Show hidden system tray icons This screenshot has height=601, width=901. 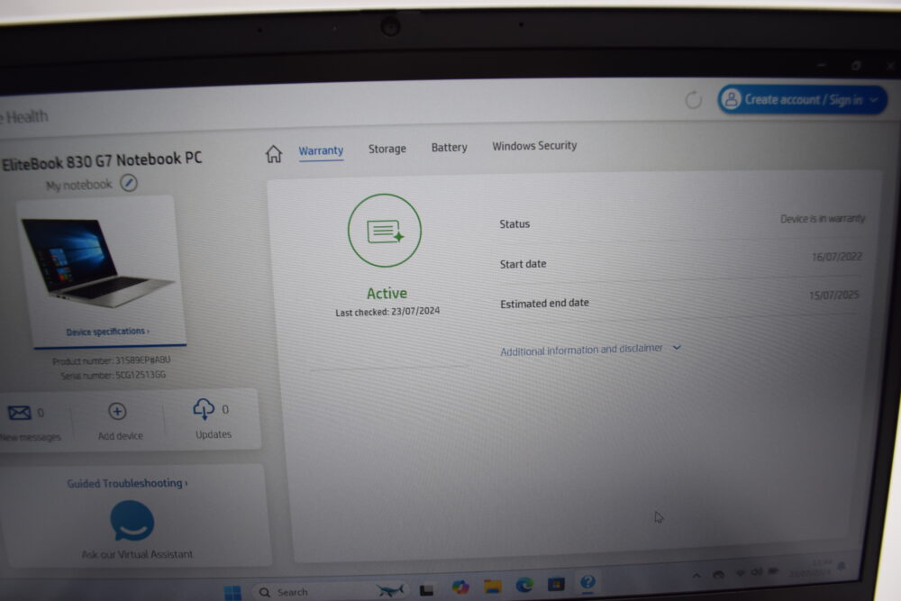coord(696,575)
